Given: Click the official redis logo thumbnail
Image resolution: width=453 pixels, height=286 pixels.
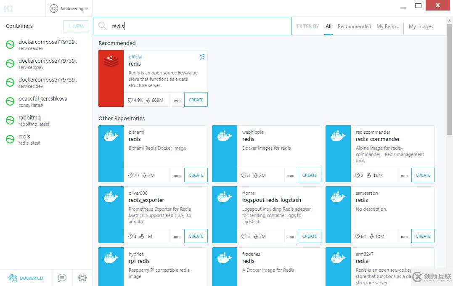Looking at the screenshot, I should coord(111,78).
